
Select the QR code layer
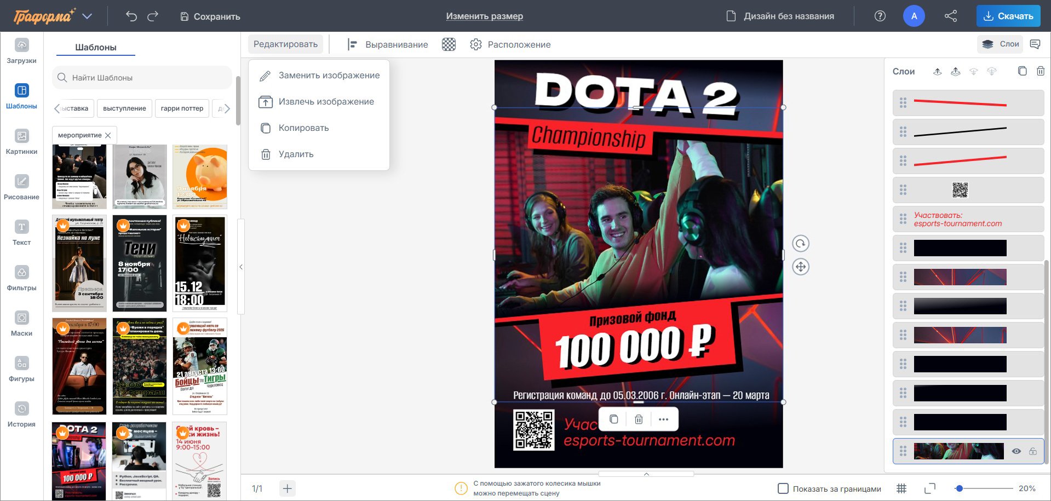tap(968, 190)
